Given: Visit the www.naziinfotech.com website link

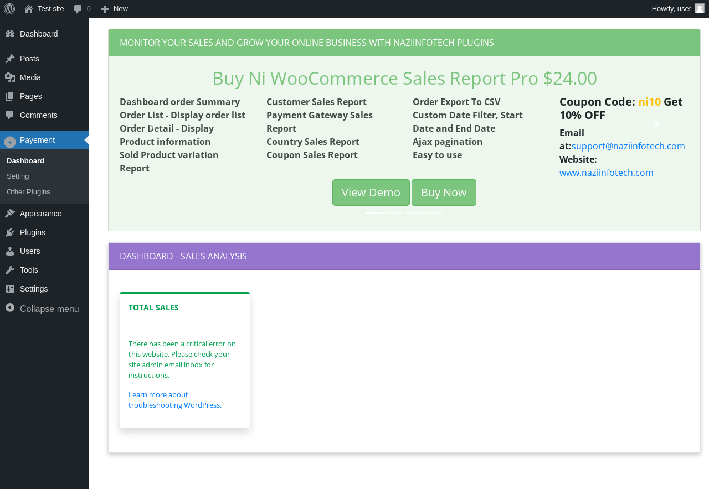Looking at the screenshot, I should 607,173.
